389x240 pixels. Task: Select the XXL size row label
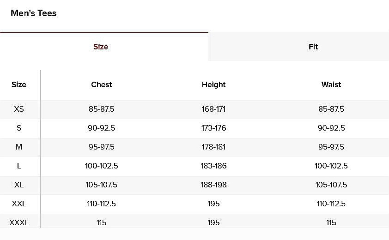coord(19,204)
